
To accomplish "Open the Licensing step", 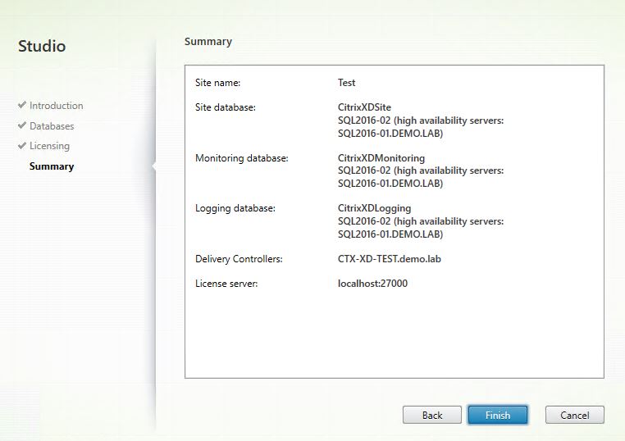I will pyautogui.click(x=49, y=146).
